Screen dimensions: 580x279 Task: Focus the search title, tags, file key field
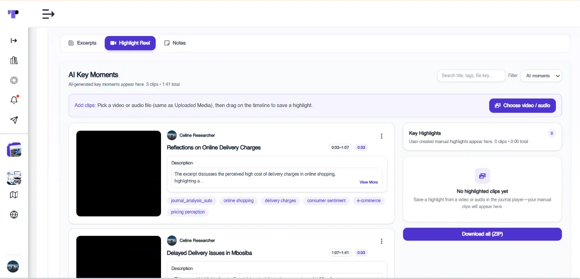click(x=471, y=76)
